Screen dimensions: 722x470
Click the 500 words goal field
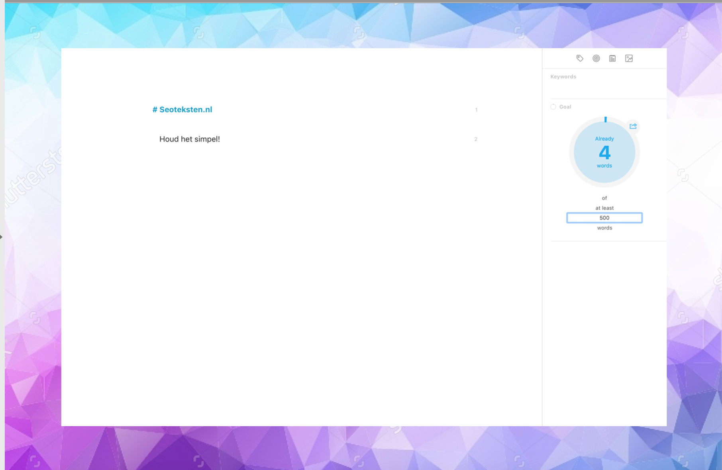pos(604,218)
